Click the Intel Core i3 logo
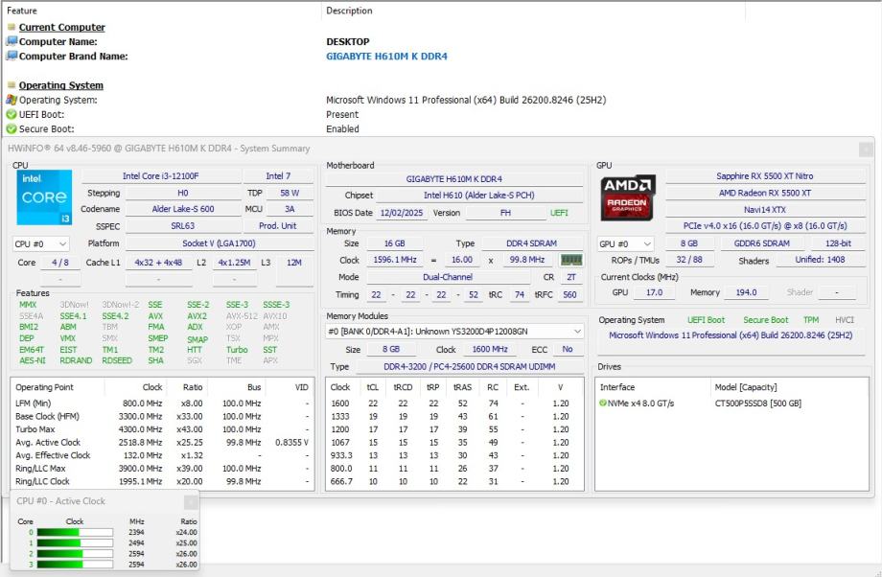 [44, 197]
